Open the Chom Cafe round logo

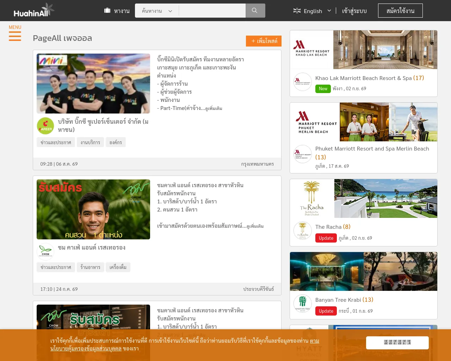coord(45,252)
